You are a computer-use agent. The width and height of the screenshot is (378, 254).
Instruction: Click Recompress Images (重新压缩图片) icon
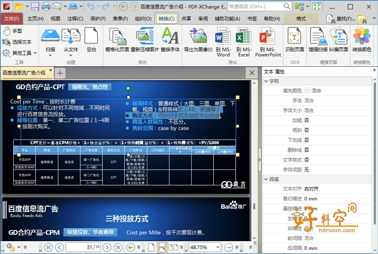[x=145, y=40]
